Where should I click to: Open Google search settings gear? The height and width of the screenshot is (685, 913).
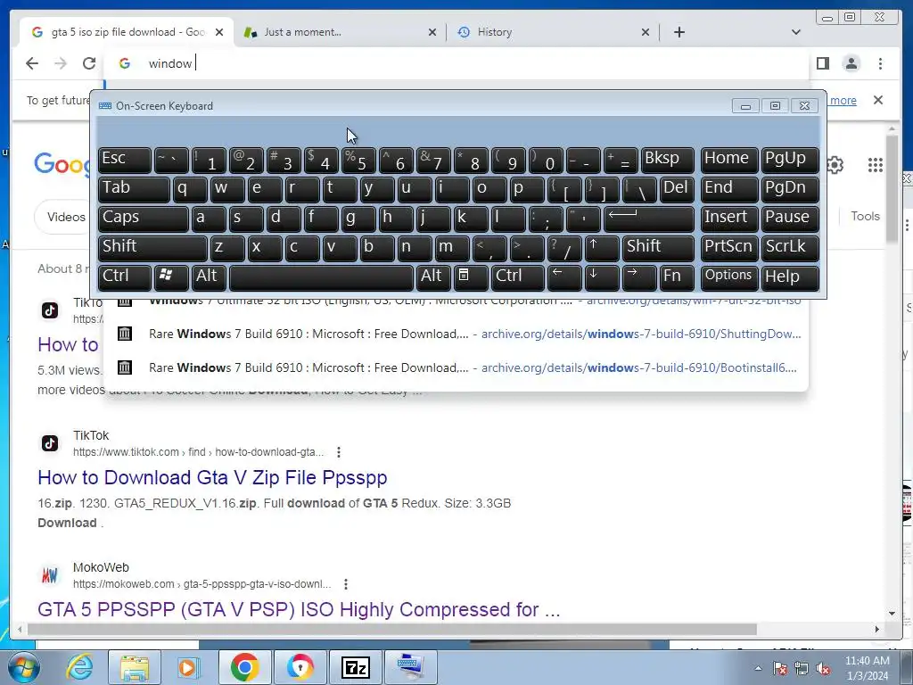(x=835, y=165)
